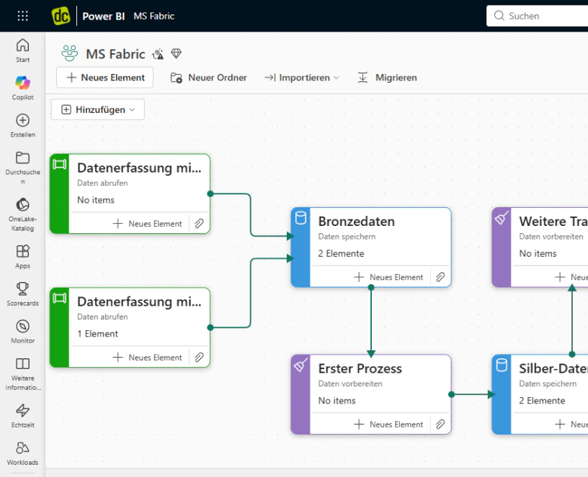Click bottom connector dot of Bronzedaten card

[x=371, y=288]
